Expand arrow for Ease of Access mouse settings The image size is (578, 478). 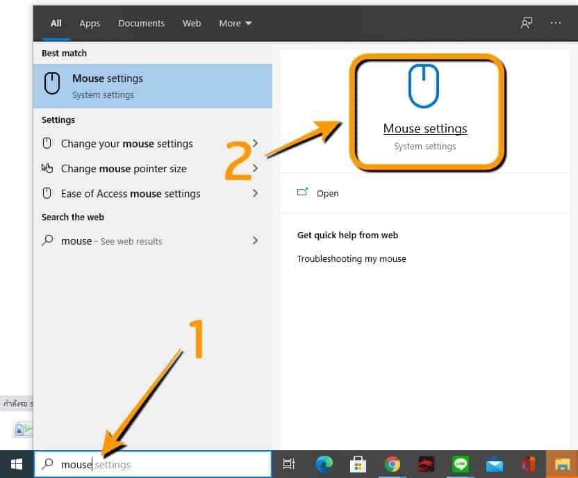point(256,193)
